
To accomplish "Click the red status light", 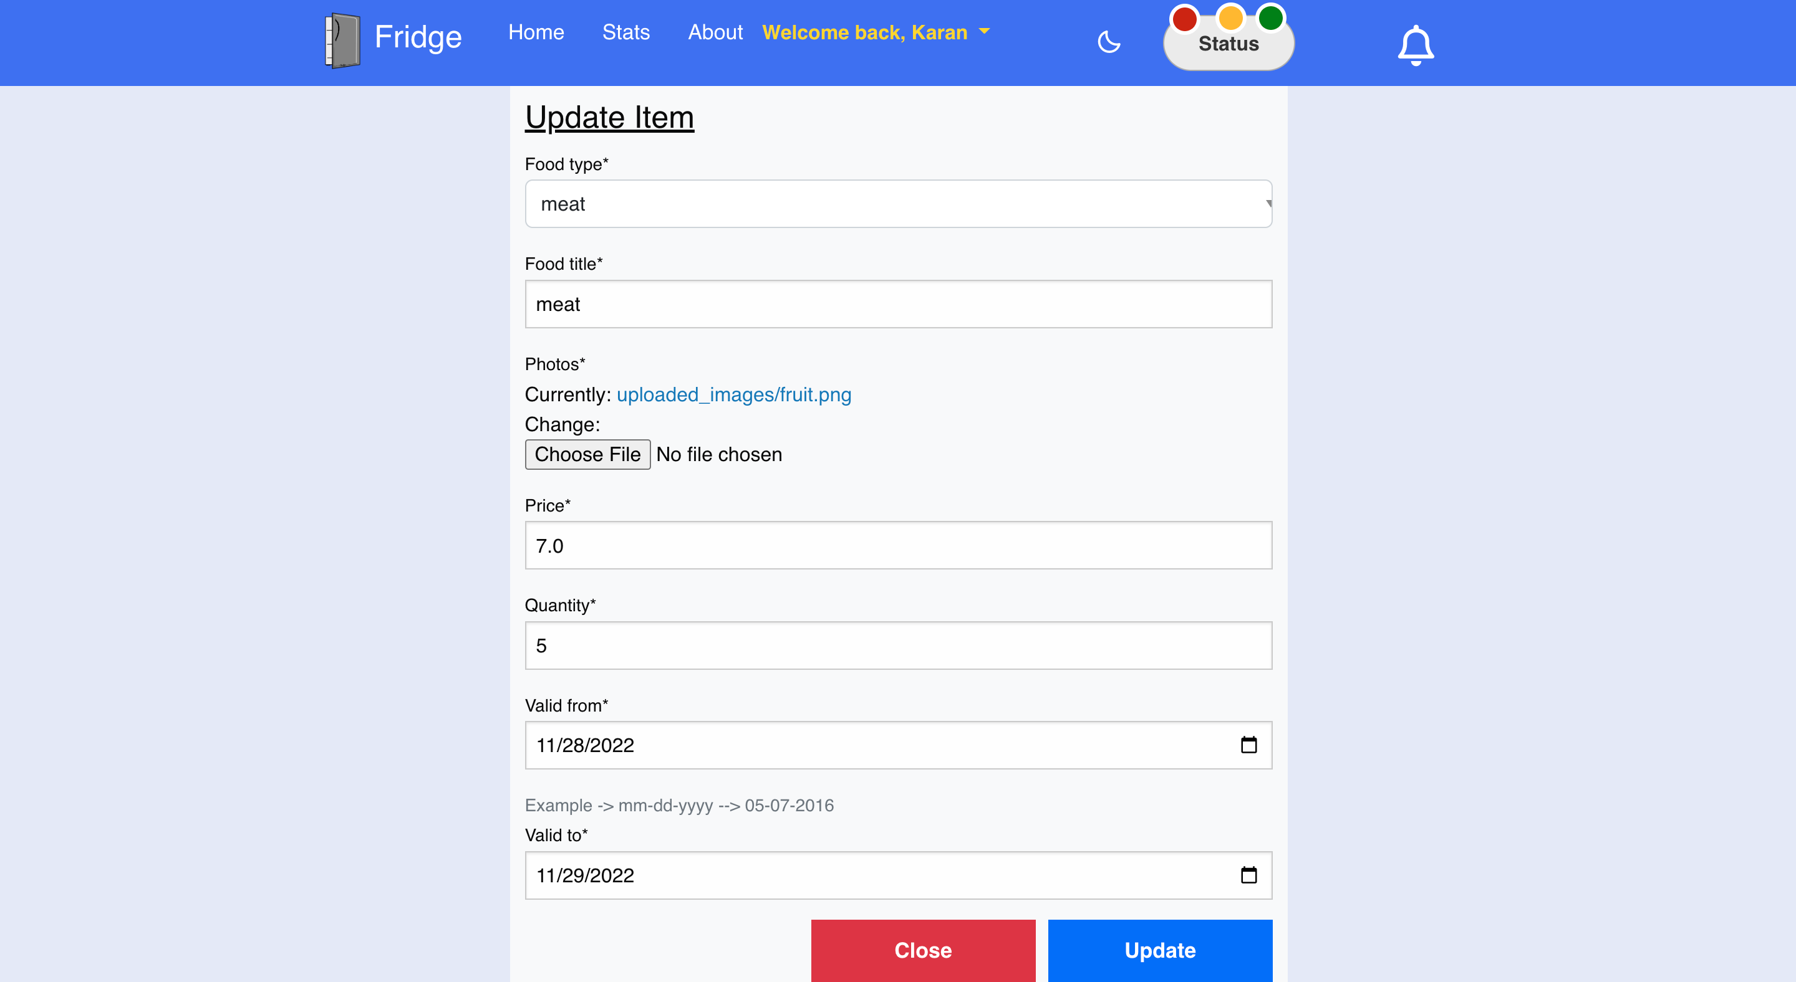I will click(1185, 19).
